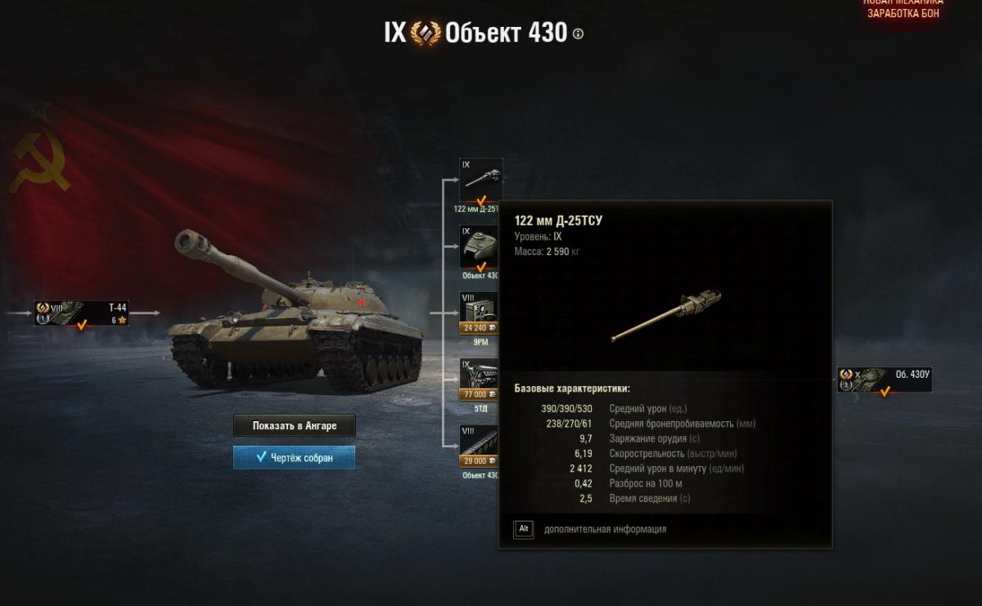The height and width of the screenshot is (606, 982).
Task: Open the Новая механика заработка бон banner
Action: 903,8
